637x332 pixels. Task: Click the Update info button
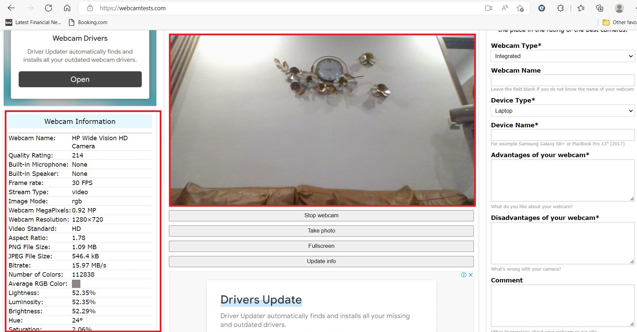point(321,261)
